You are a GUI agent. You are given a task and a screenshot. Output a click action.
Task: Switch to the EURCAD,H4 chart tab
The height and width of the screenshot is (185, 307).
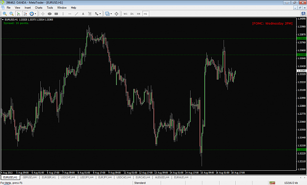143,177
